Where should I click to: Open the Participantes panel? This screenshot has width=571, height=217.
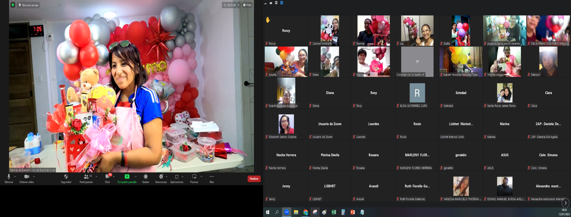pyautogui.click(x=86, y=178)
